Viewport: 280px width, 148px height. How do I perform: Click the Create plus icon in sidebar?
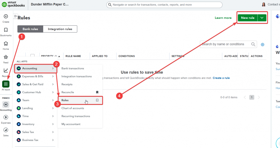tap(6, 16)
